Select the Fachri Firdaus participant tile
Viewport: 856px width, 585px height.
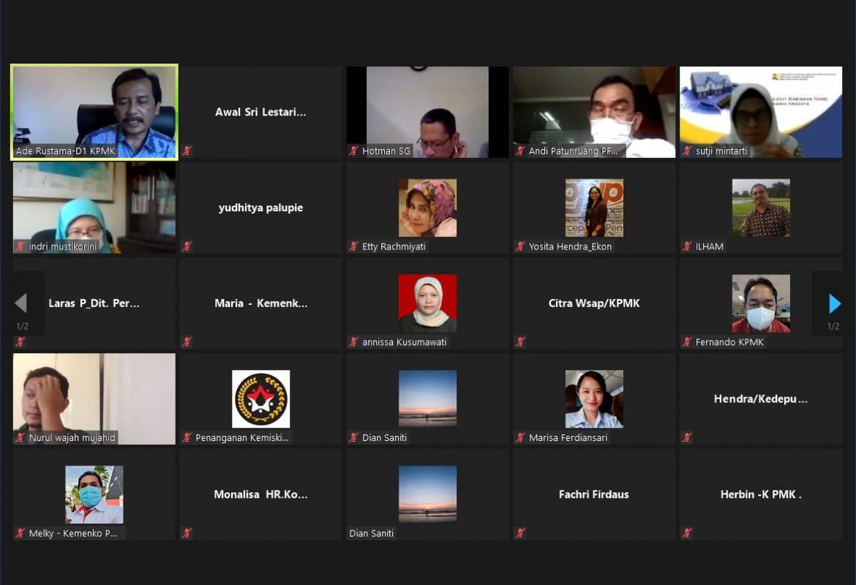pyautogui.click(x=594, y=495)
